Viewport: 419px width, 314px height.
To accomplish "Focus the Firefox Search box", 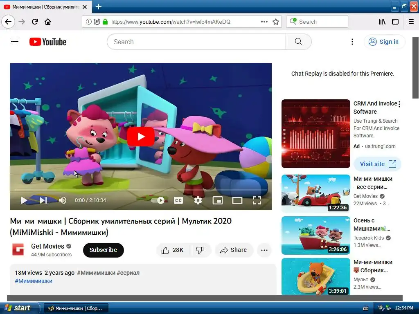I will [317, 22].
